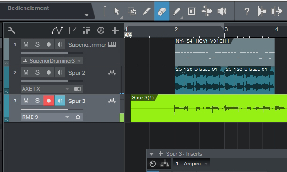Image resolution: width=287 pixels, height=172 pixels.
Task: Click waveform icon on Spur 2 track
Action: point(112,73)
